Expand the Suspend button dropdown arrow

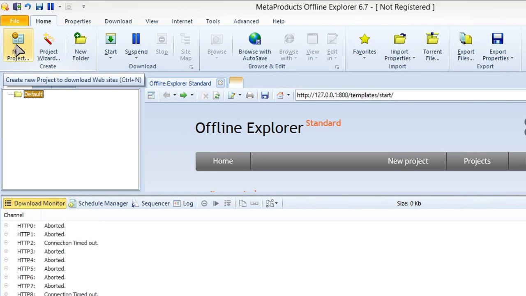tap(136, 58)
